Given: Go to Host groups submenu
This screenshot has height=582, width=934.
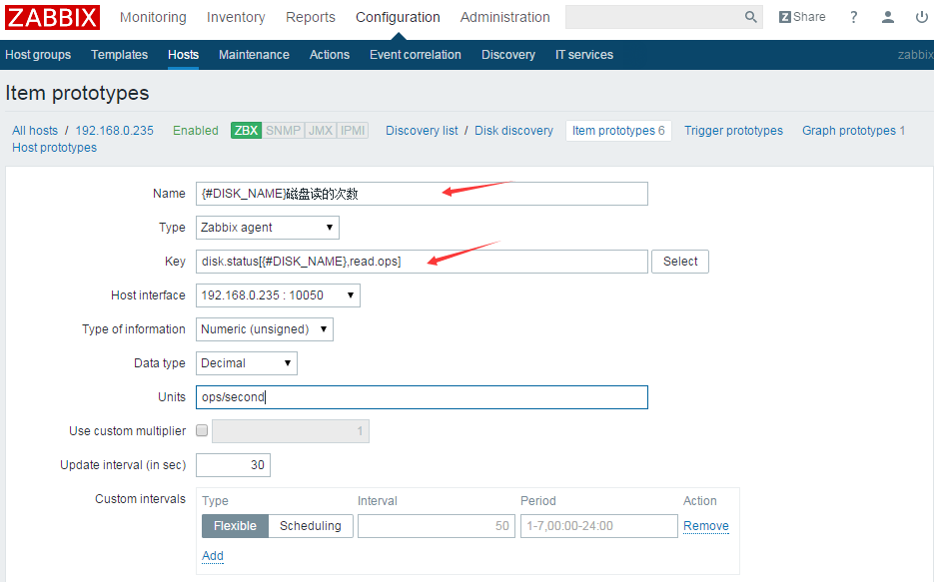Looking at the screenshot, I should [x=38, y=55].
